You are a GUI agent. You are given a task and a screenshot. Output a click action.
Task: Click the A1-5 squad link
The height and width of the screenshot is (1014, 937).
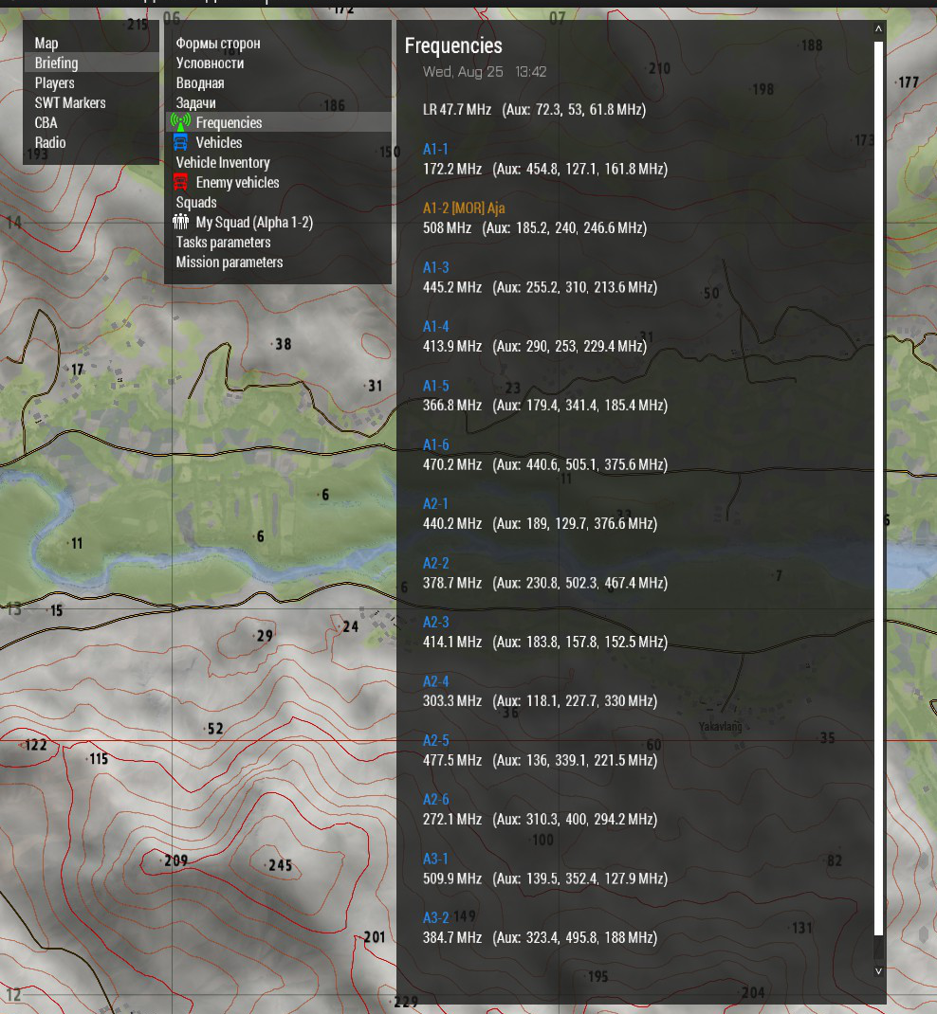(436, 386)
